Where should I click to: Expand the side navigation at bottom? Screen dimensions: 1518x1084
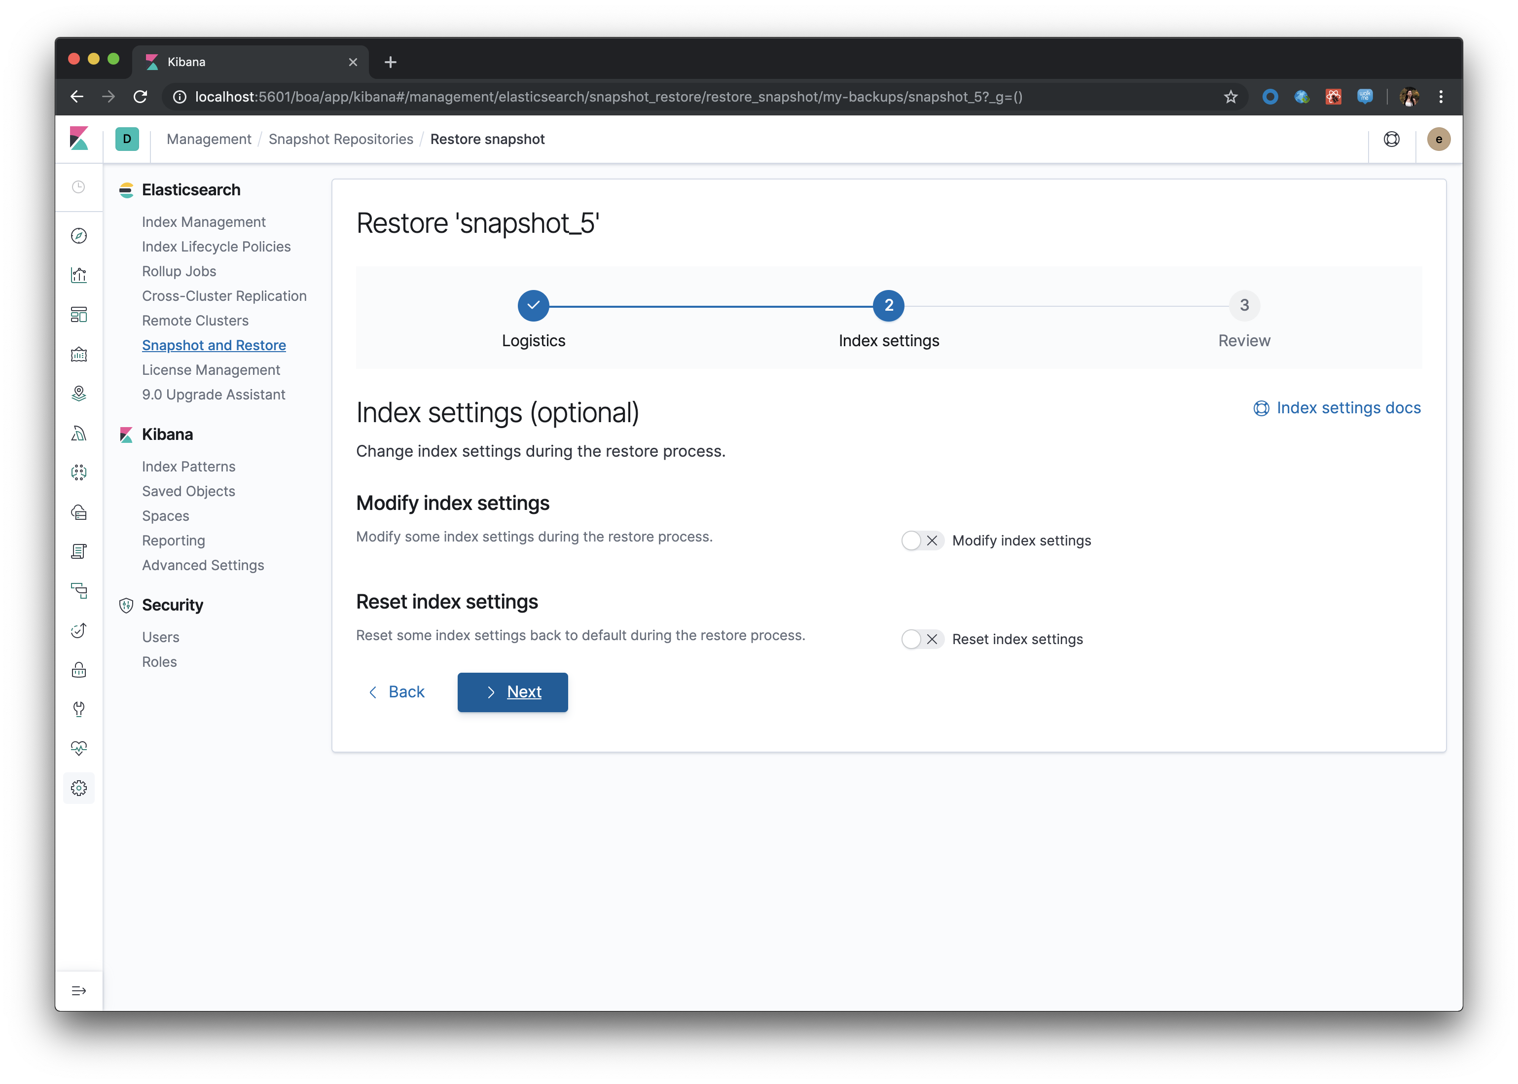pyautogui.click(x=79, y=991)
